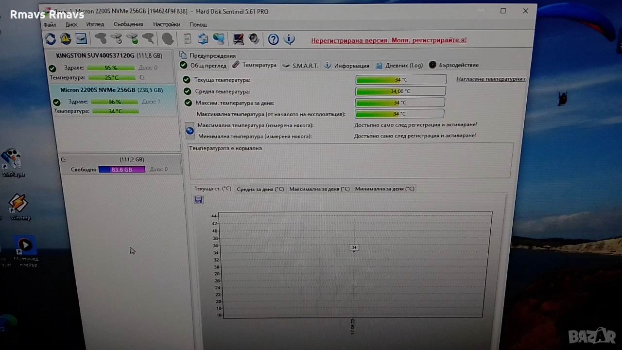The height and width of the screenshot is (350, 622).
Task: Open the Бързодействие tab
Action: coord(454,65)
